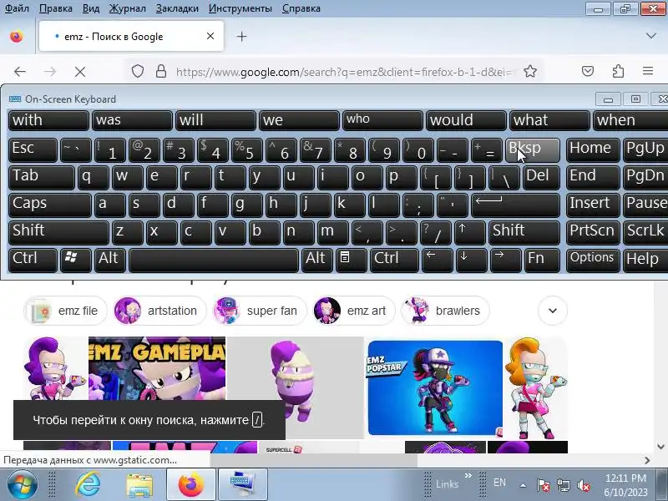
Task: Bookmark this page with star icon
Action: click(x=530, y=71)
